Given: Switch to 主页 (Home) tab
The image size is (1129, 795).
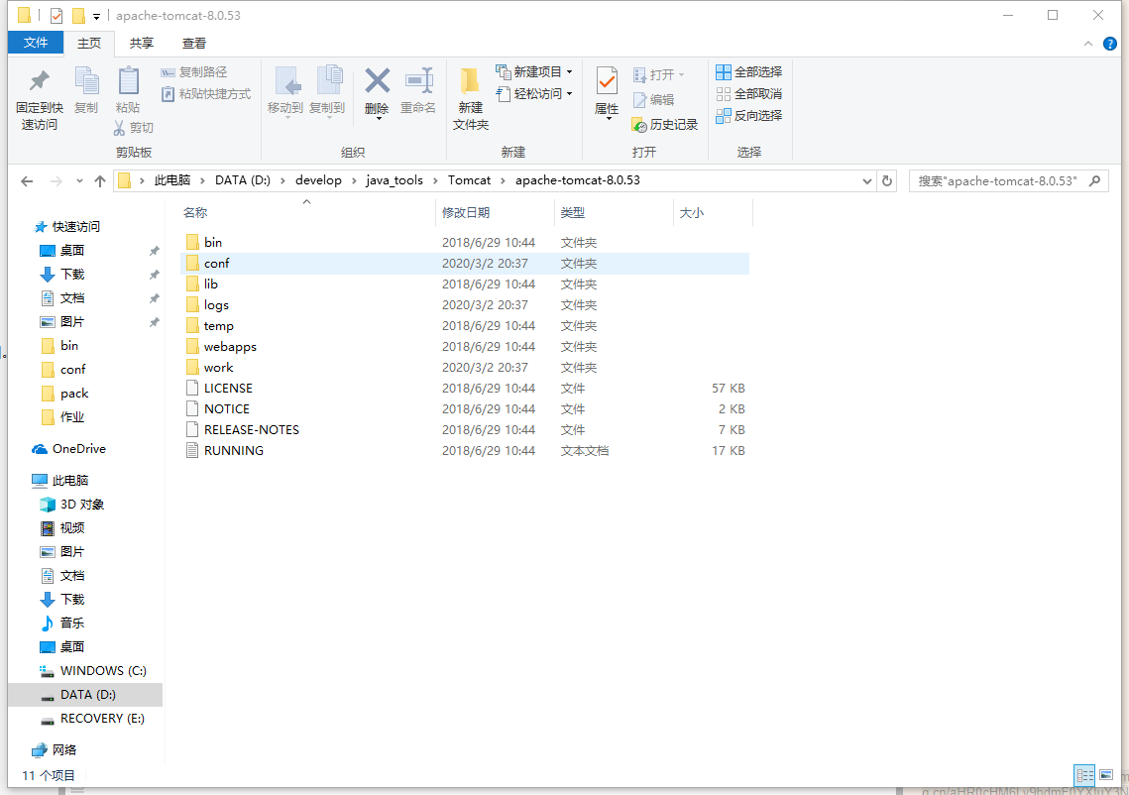Looking at the screenshot, I should pyautogui.click(x=89, y=44).
